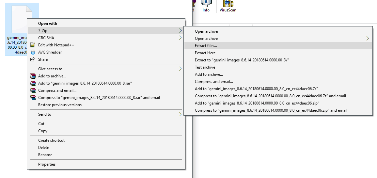This screenshot has height=178, width=377.
Task: Click the Info toolbar icon in background window
Action: (206, 6)
